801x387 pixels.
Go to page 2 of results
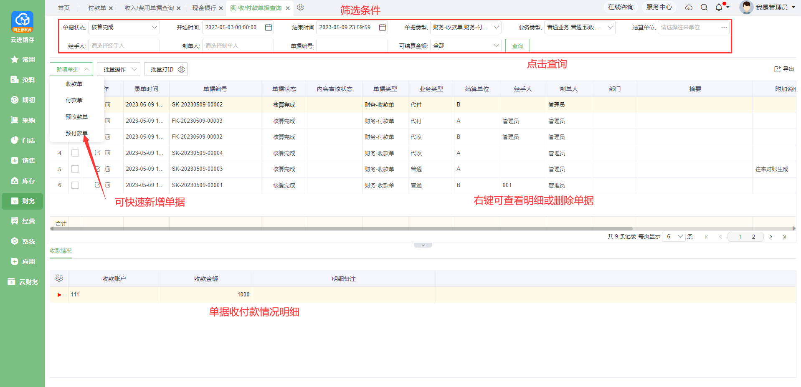pyautogui.click(x=753, y=237)
